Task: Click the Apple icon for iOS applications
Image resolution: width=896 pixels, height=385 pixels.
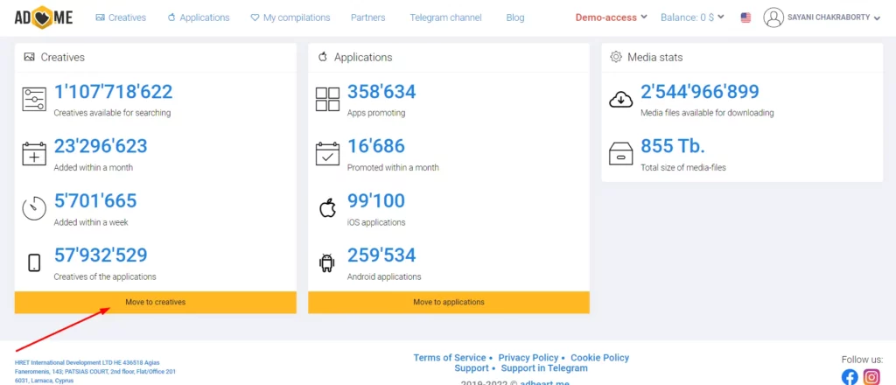Action: [327, 207]
